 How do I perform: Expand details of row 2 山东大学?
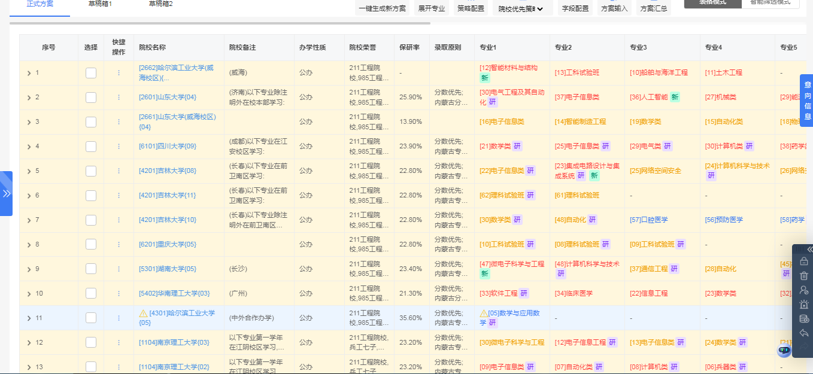tap(29, 96)
